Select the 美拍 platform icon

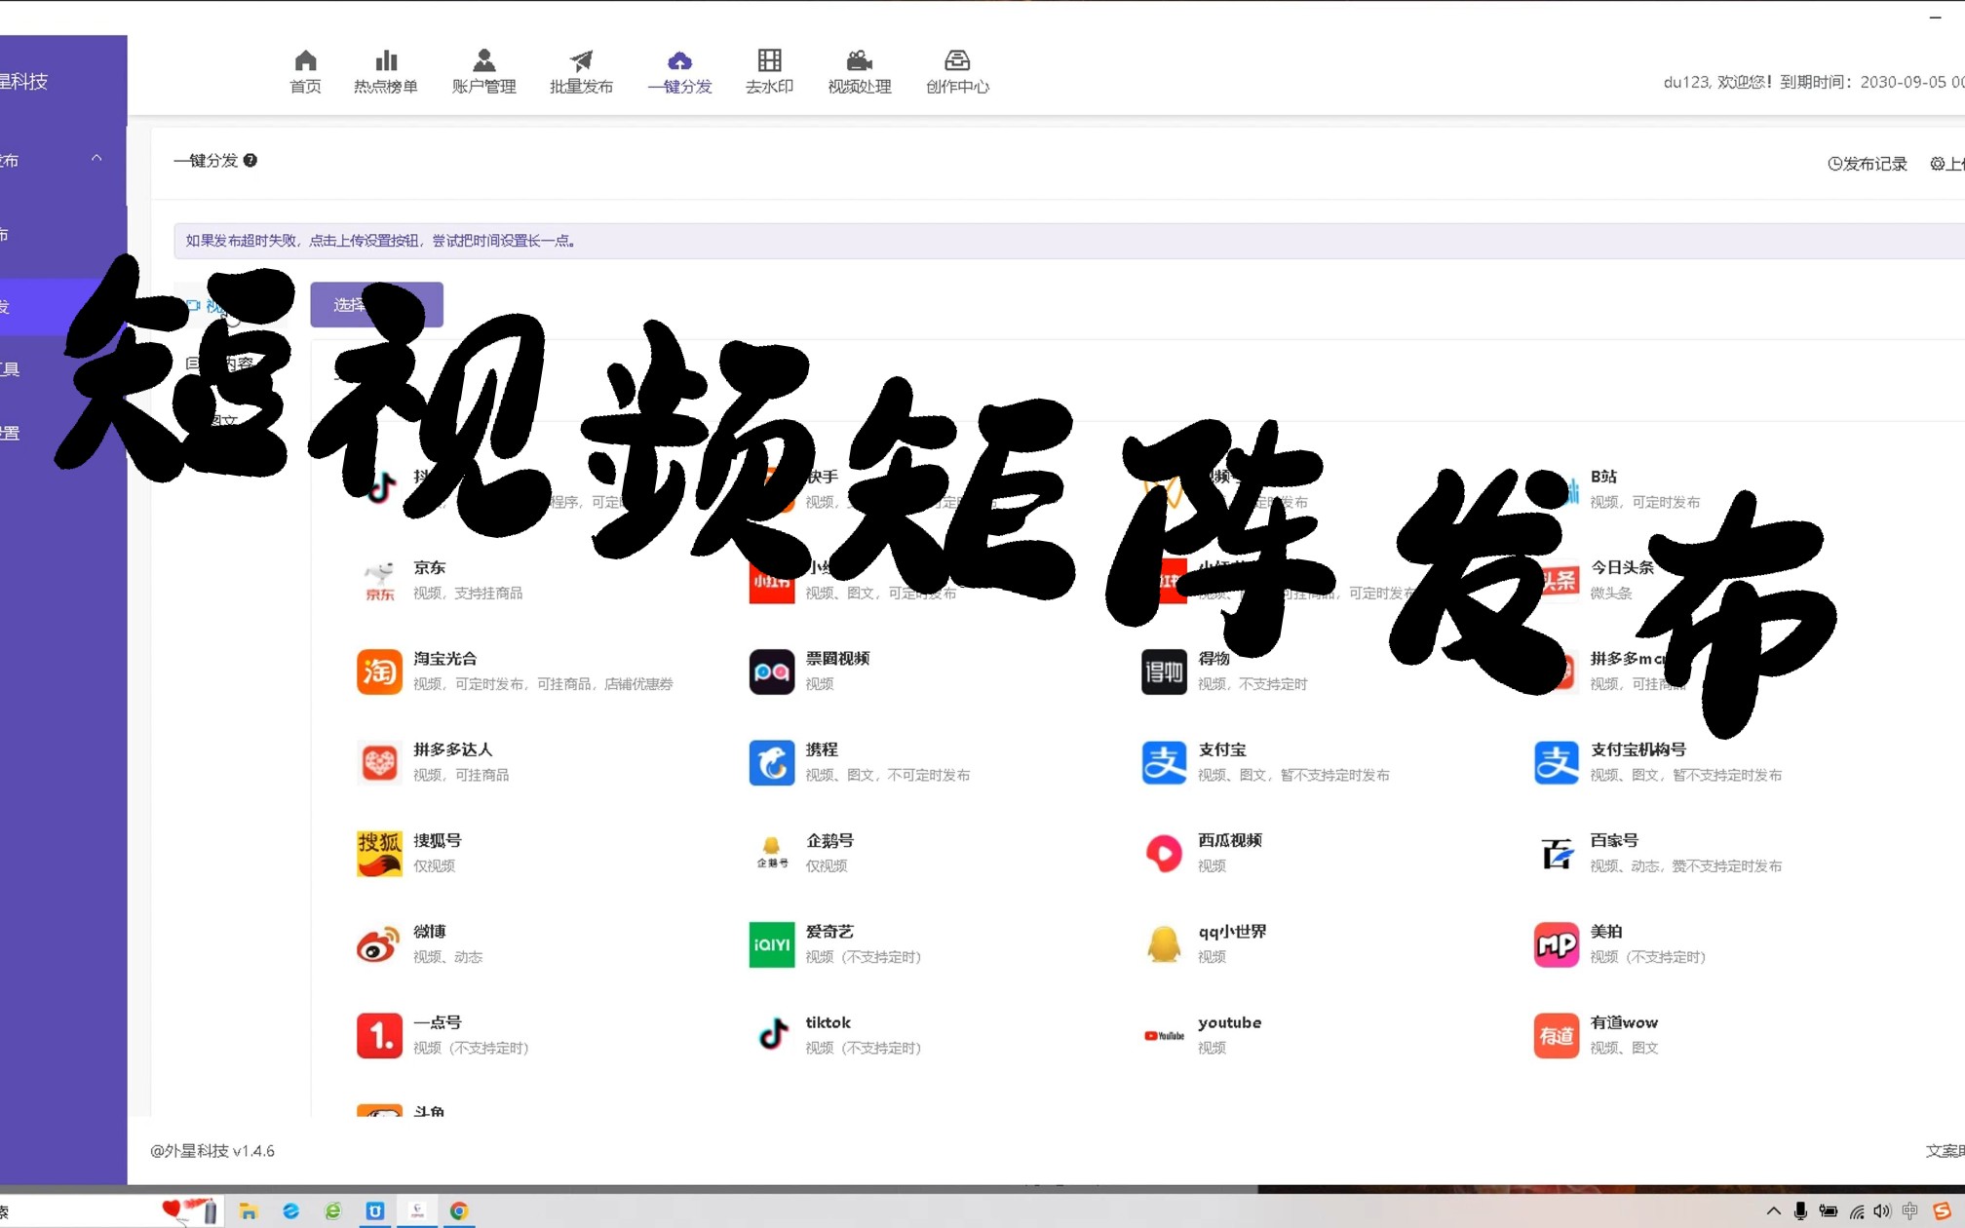point(1557,944)
